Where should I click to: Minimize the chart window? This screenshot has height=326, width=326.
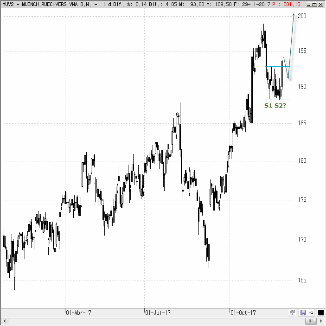point(309,4)
